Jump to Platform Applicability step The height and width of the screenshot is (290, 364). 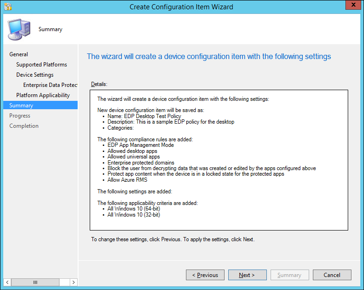[x=43, y=95]
